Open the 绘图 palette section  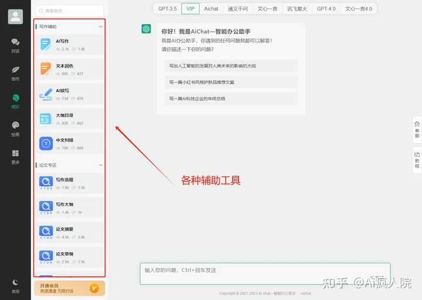point(15,129)
